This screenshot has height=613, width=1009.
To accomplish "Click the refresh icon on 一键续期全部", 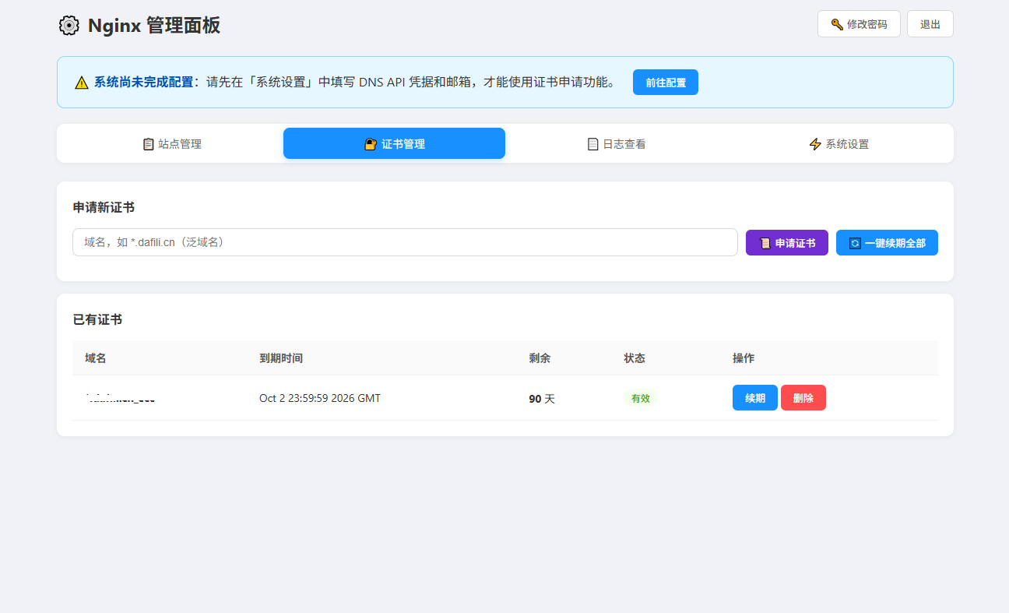I will (855, 243).
